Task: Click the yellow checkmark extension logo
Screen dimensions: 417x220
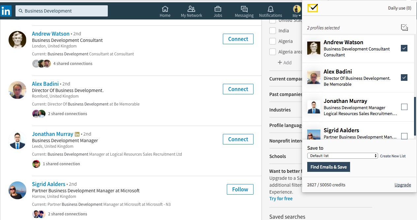Action: pos(313,8)
